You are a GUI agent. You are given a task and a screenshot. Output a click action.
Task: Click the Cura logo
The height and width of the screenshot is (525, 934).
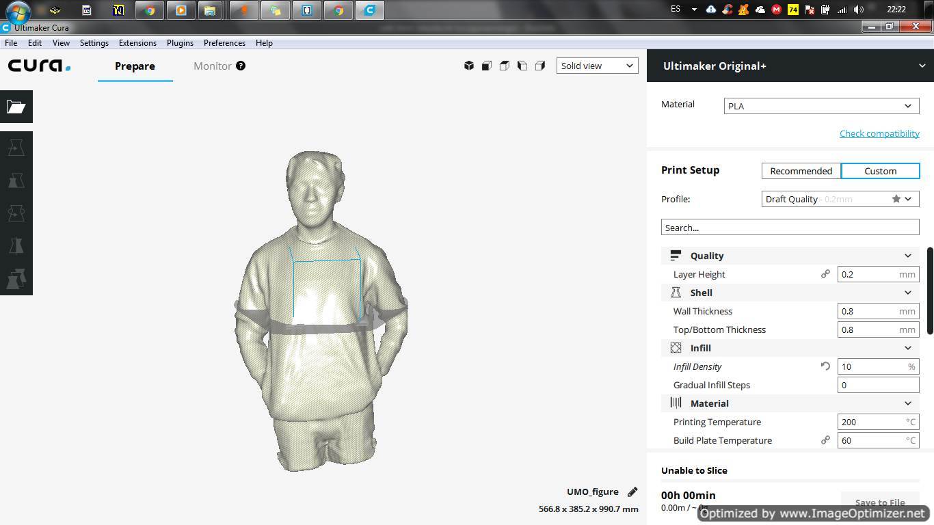click(x=39, y=66)
